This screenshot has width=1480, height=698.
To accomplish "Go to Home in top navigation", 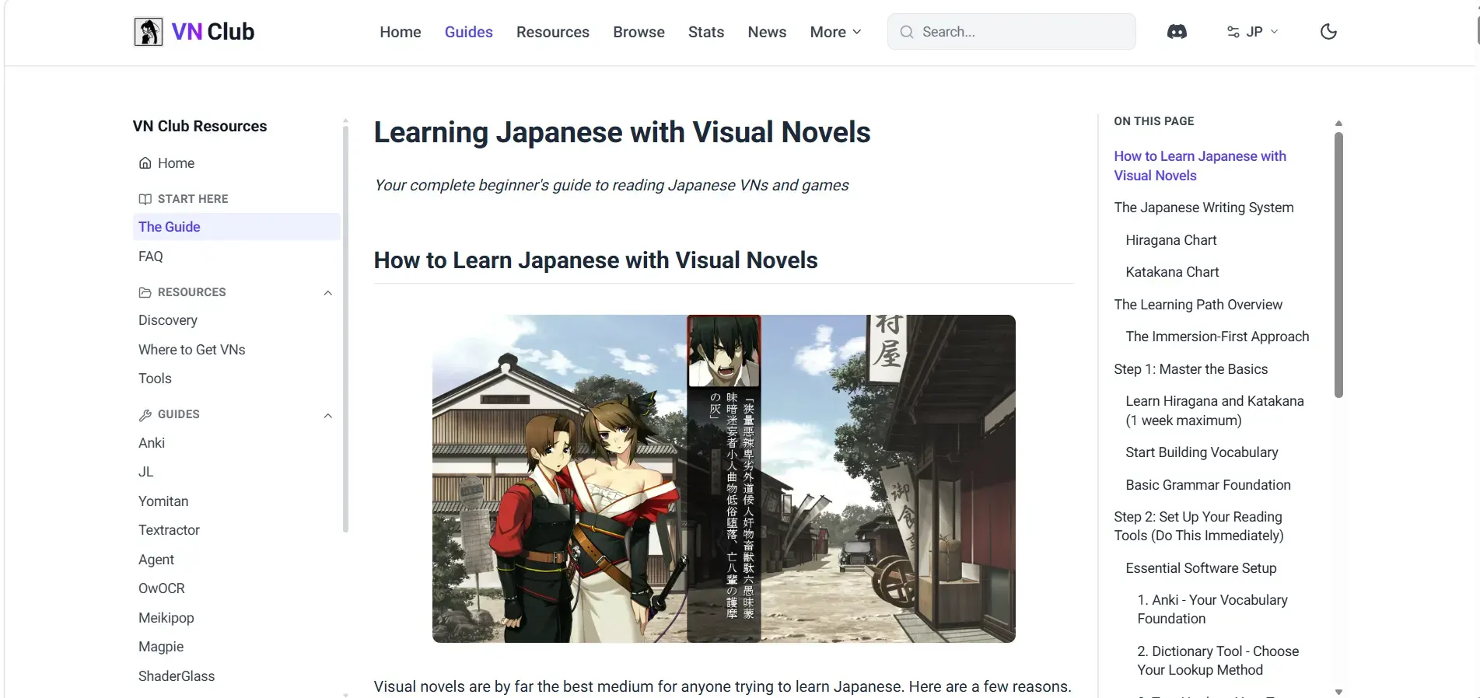I will pyautogui.click(x=401, y=32).
